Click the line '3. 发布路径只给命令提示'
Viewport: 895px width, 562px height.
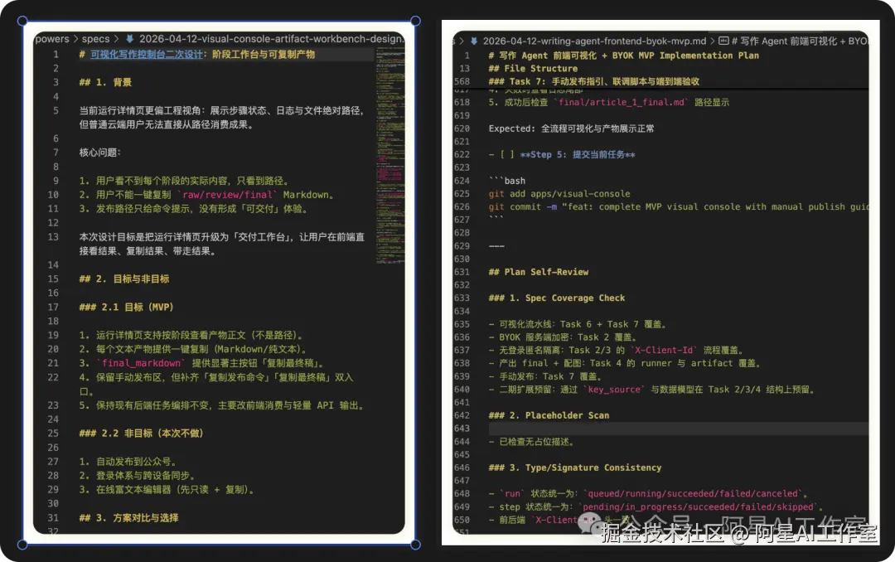[x=196, y=208]
